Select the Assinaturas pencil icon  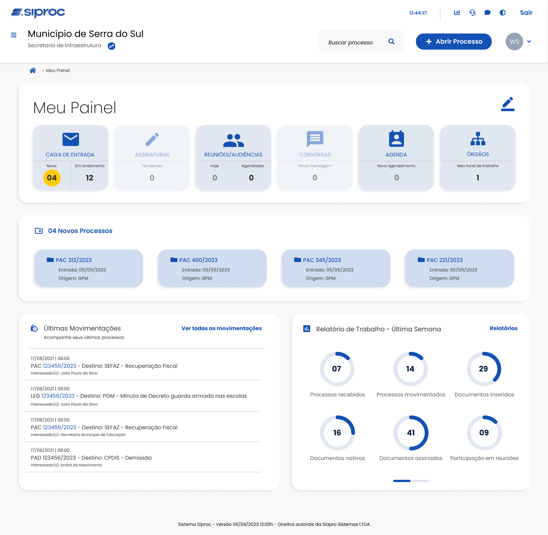tap(152, 139)
